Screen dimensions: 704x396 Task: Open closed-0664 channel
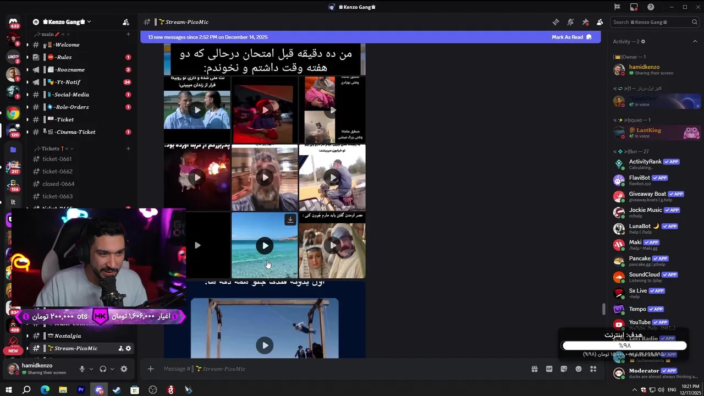tap(80, 184)
